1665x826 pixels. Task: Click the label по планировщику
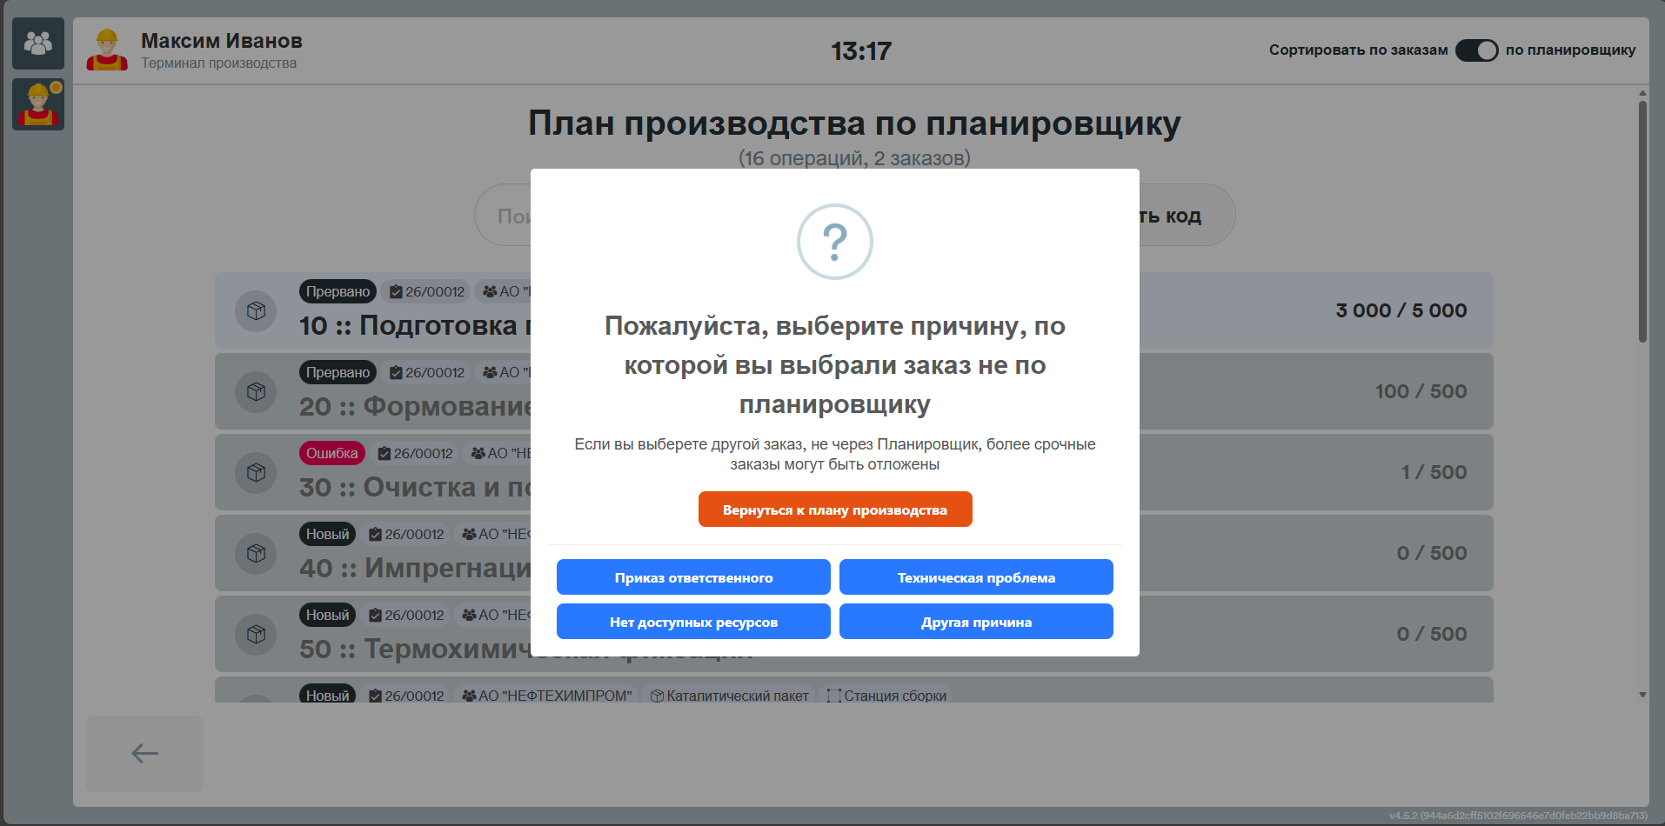click(x=1571, y=50)
